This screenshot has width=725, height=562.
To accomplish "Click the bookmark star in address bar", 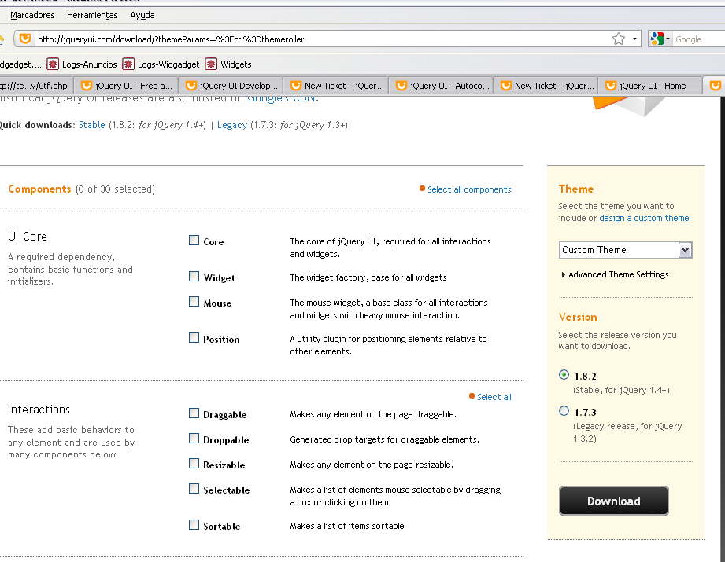I will [619, 39].
